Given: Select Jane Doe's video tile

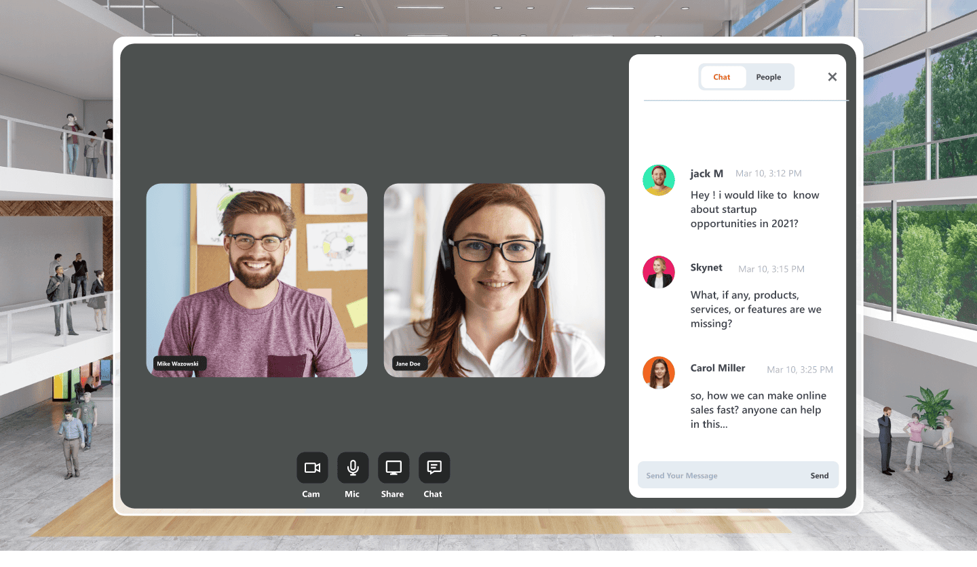Looking at the screenshot, I should coord(494,279).
